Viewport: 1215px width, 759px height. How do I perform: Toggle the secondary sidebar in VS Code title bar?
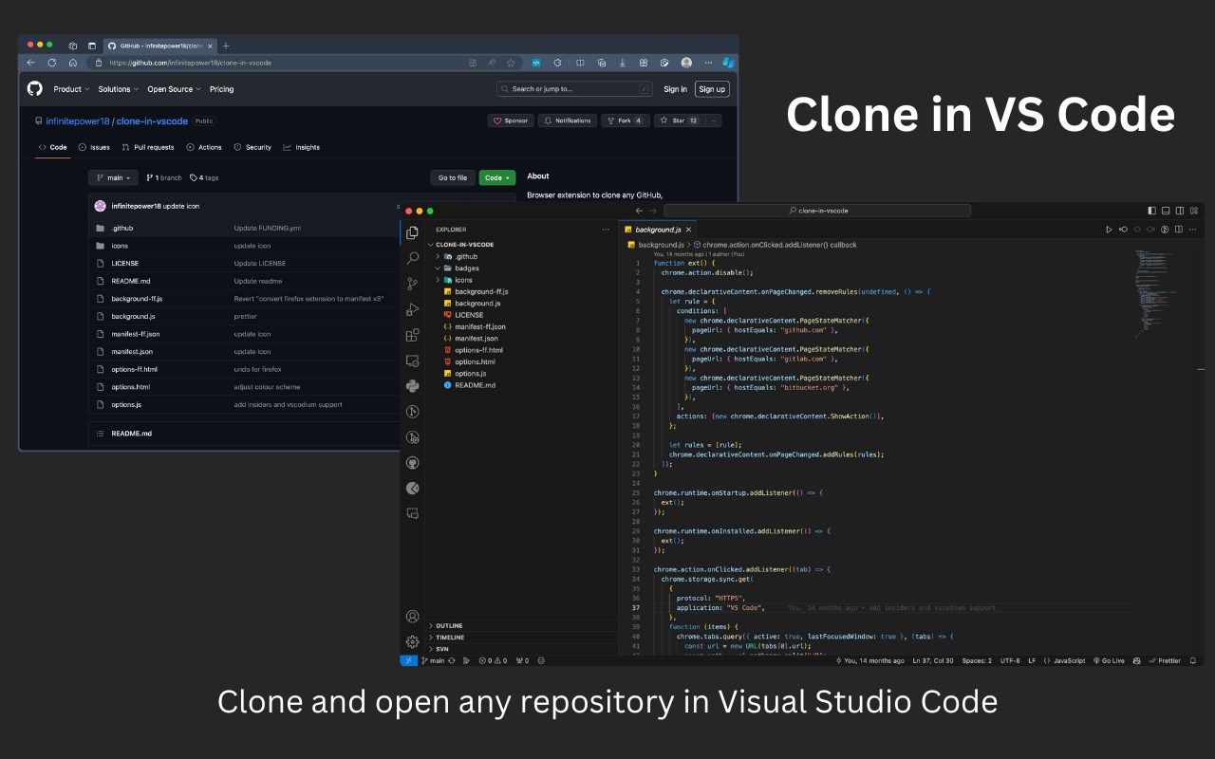[1180, 211]
